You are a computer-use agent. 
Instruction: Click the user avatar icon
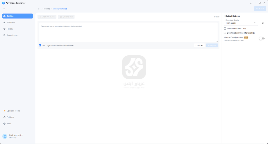pos(5,136)
